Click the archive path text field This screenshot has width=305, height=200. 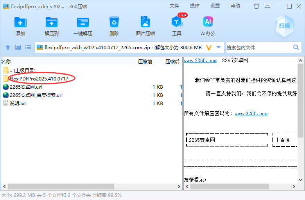pyautogui.click(x=123, y=47)
